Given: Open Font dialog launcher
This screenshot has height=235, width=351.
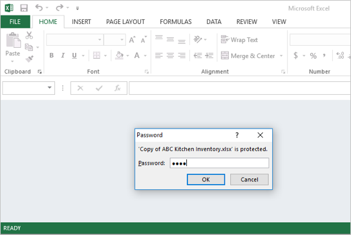Looking at the screenshot, I should (x=147, y=72).
